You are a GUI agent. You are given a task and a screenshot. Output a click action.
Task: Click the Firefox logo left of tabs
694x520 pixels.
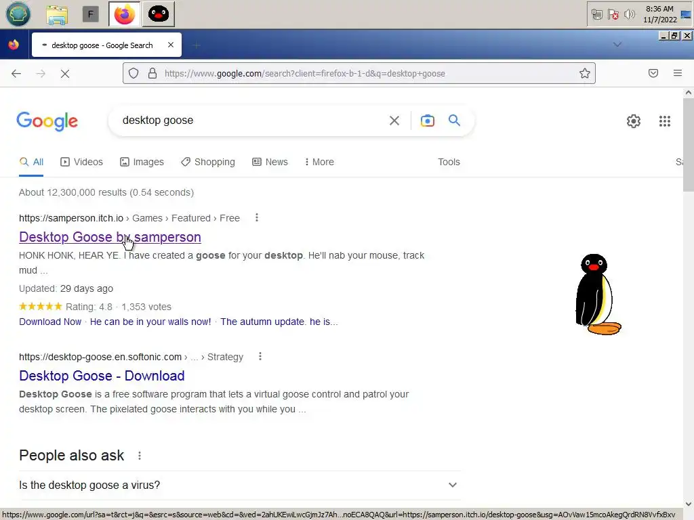pyautogui.click(x=14, y=45)
